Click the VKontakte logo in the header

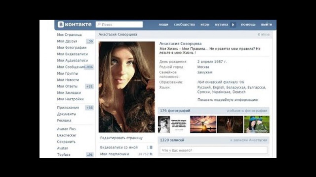coord(75,24)
